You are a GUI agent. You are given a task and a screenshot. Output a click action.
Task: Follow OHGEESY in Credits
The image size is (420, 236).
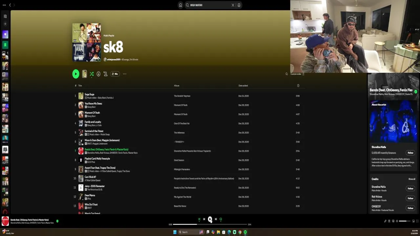pos(410,208)
